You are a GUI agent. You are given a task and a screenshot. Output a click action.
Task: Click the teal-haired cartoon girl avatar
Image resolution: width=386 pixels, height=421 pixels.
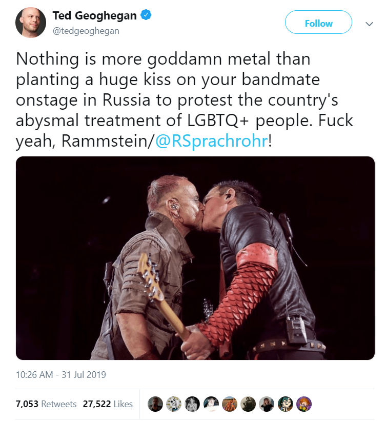[285, 404]
